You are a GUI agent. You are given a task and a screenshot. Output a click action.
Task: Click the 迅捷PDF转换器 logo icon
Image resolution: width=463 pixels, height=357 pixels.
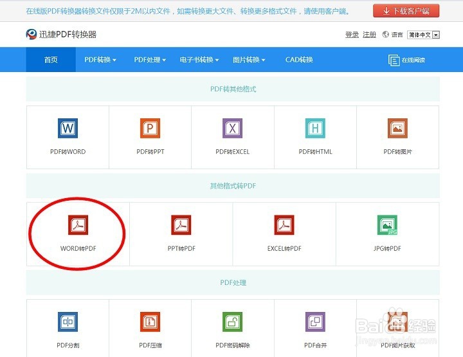coord(31,34)
